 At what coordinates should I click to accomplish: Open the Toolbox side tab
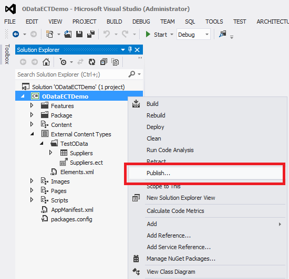pyautogui.click(x=7, y=54)
